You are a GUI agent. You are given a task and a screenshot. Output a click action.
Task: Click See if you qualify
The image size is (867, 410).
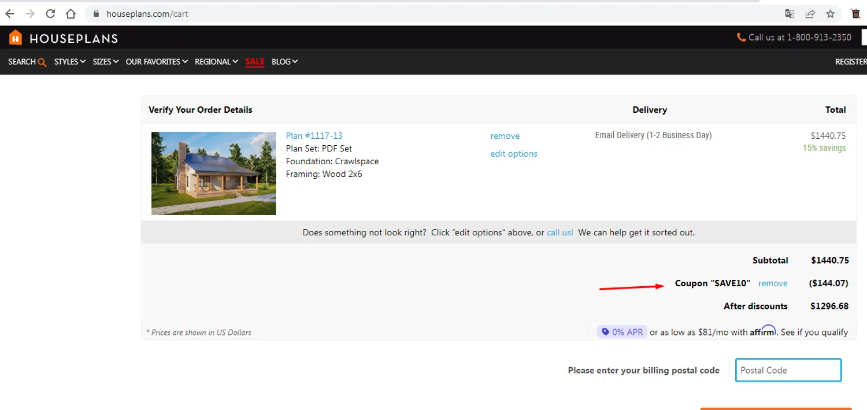pos(814,332)
